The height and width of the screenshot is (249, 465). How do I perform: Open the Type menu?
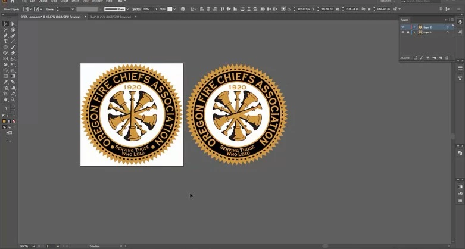click(x=54, y=1)
